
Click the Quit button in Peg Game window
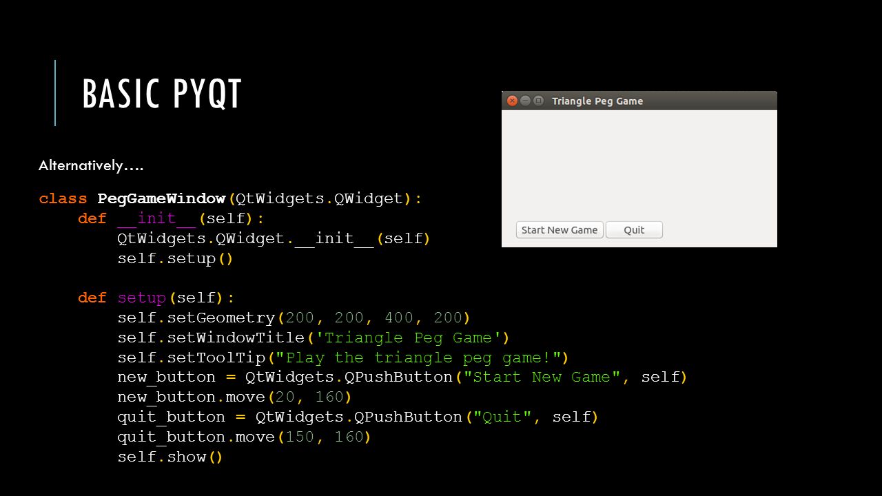pyautogui.click(x=634, y=230)
